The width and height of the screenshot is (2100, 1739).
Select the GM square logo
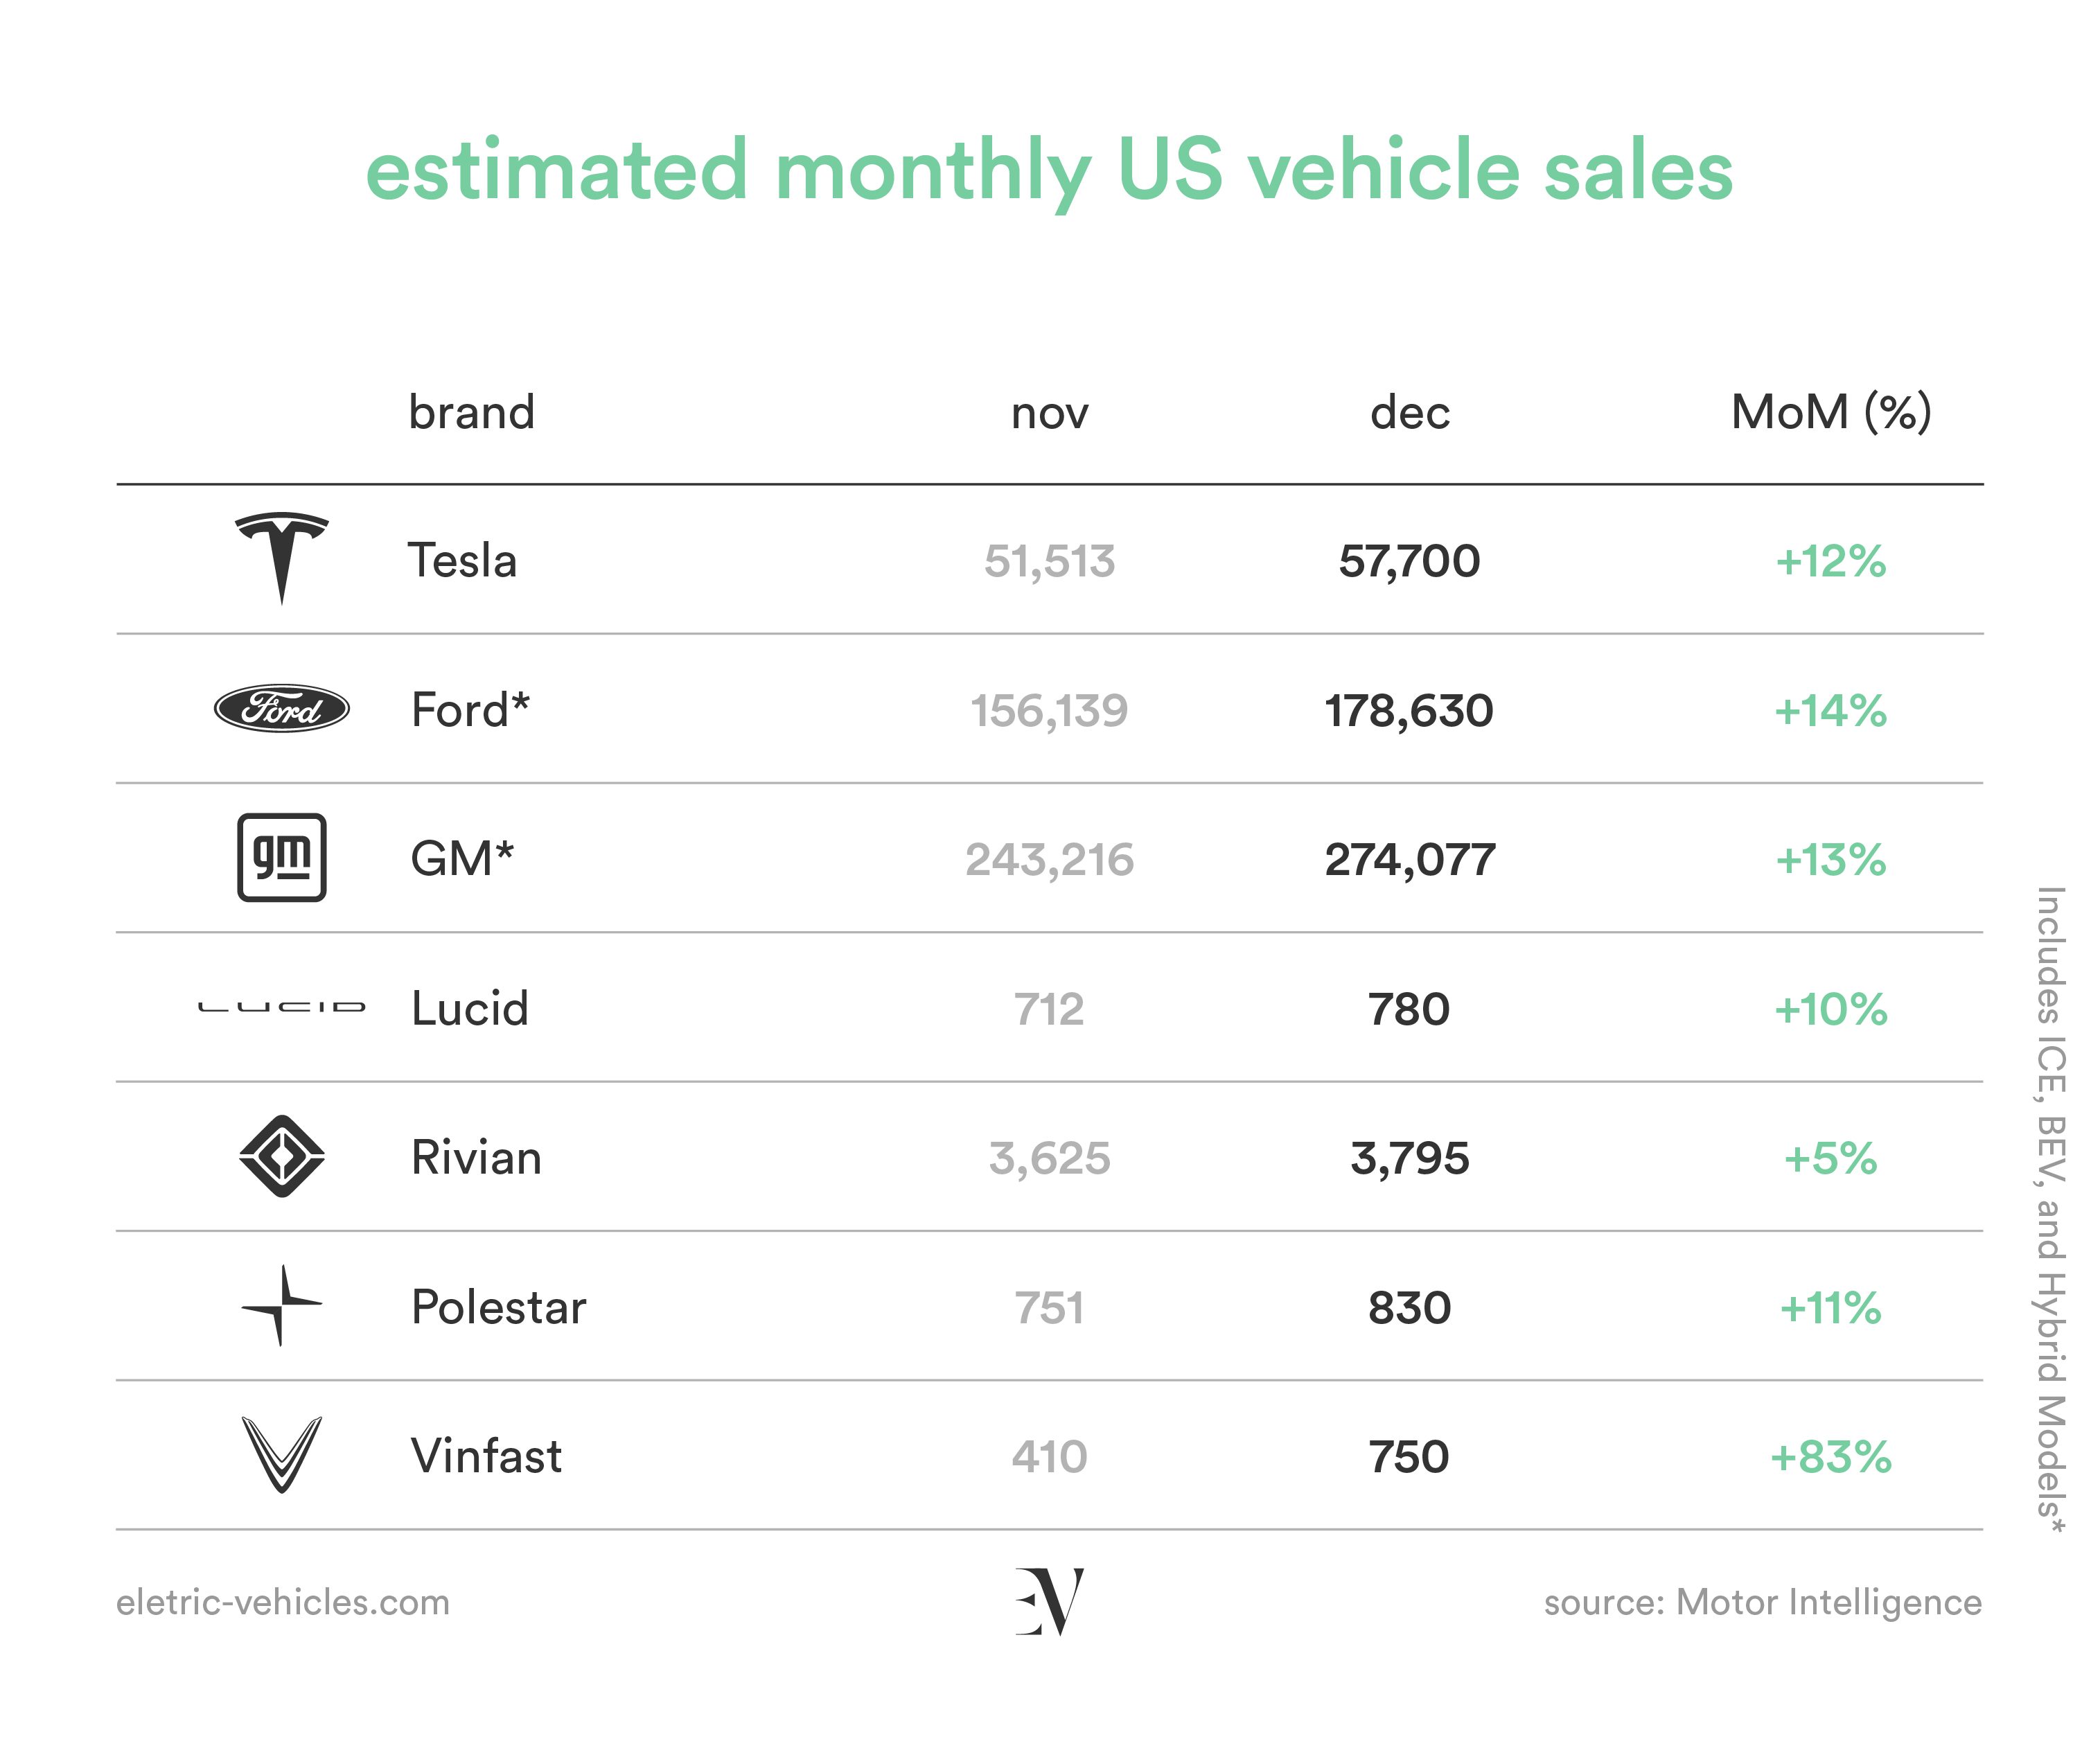[282, 857]
